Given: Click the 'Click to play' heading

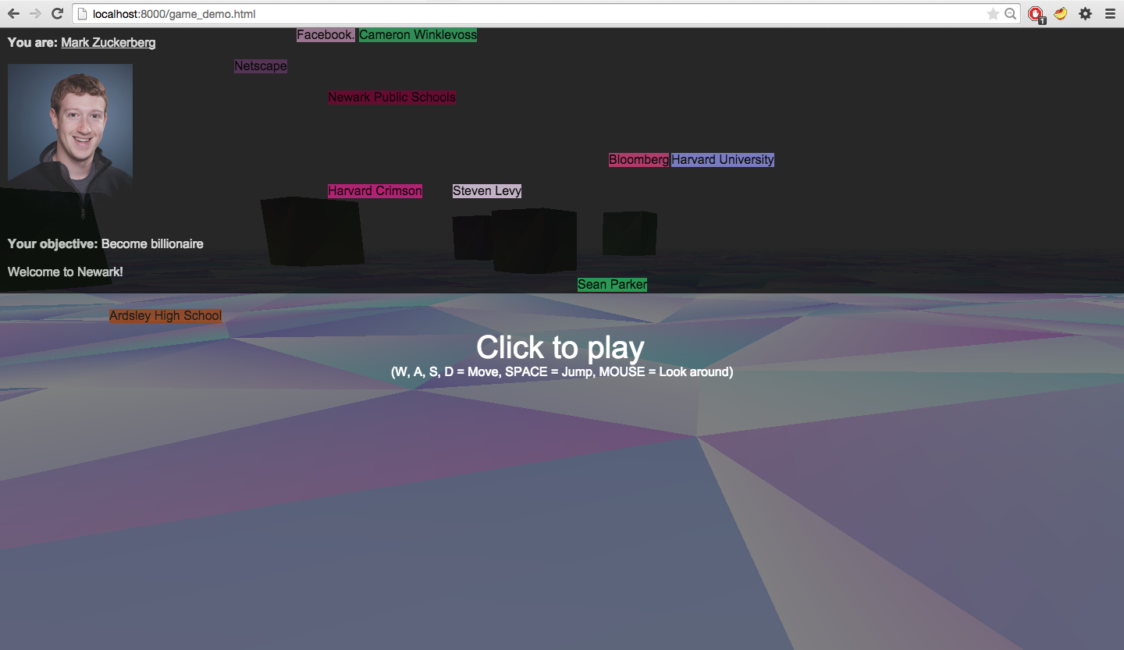Looking at the screenshot, I should click(560, 348).
